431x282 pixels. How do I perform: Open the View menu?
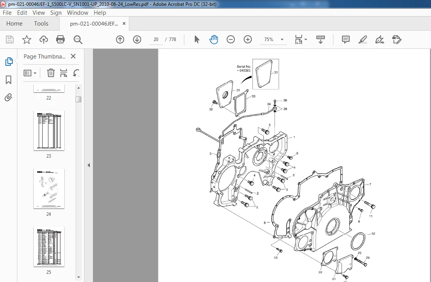pyautogui.click(x=38, y=13)
